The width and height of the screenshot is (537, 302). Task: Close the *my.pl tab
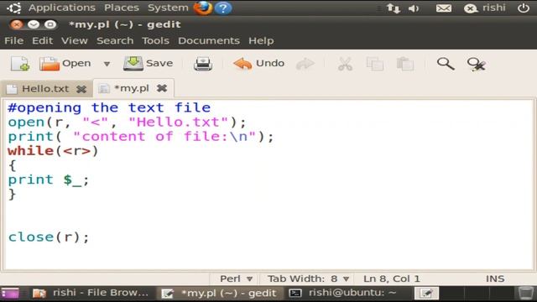click(162, 88)
